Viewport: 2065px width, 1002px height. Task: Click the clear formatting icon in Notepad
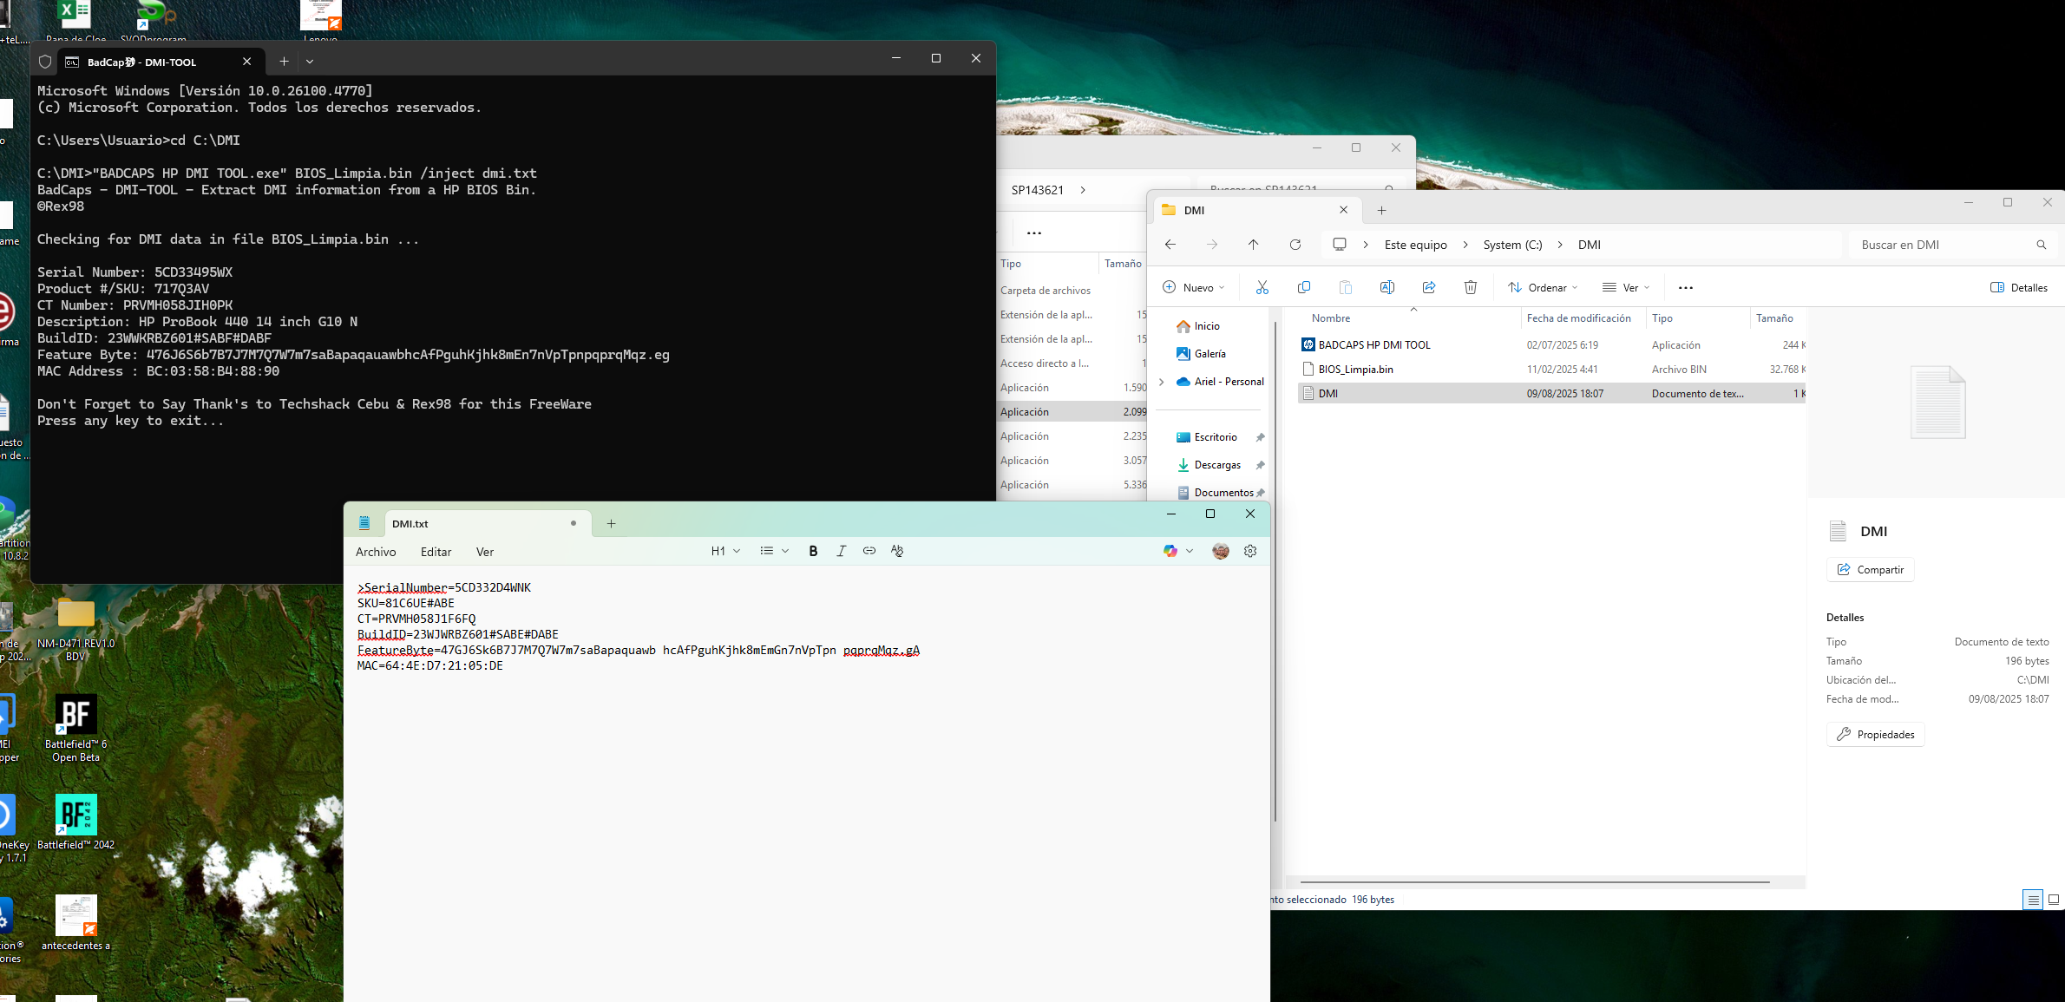[897, 551]
